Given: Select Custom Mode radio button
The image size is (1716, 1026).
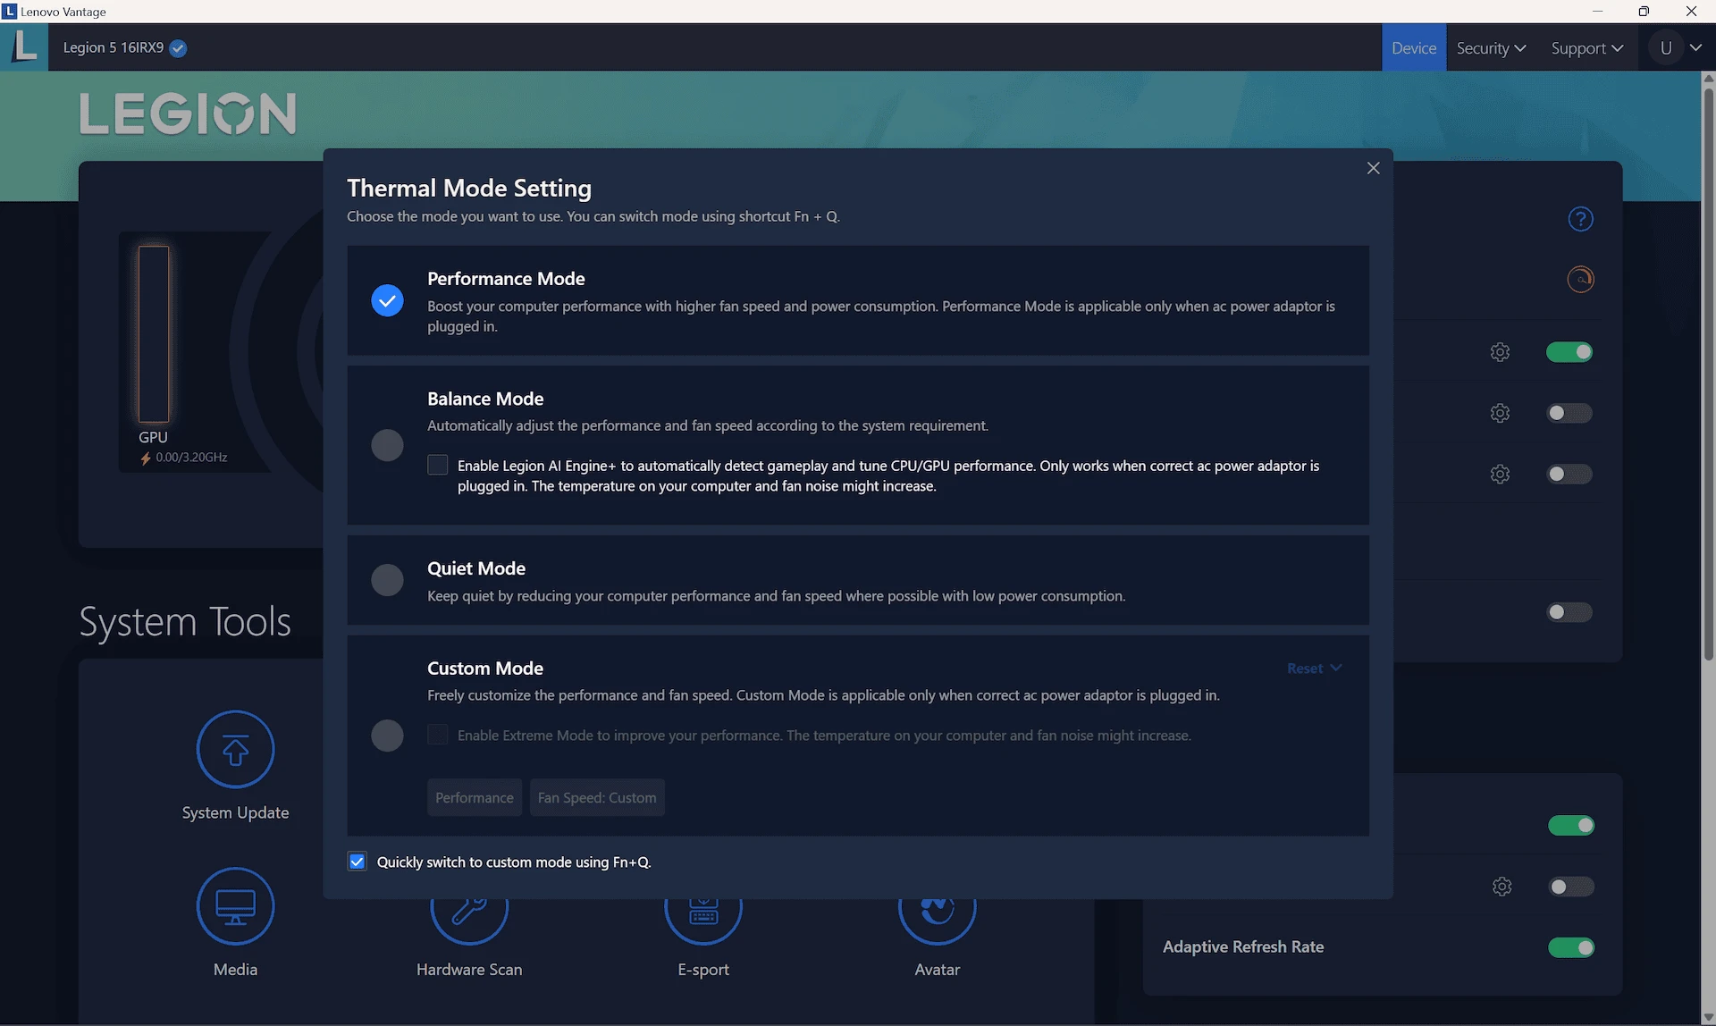Looking at the screenshot, I should pyautogui.click(x=387, y=736).
